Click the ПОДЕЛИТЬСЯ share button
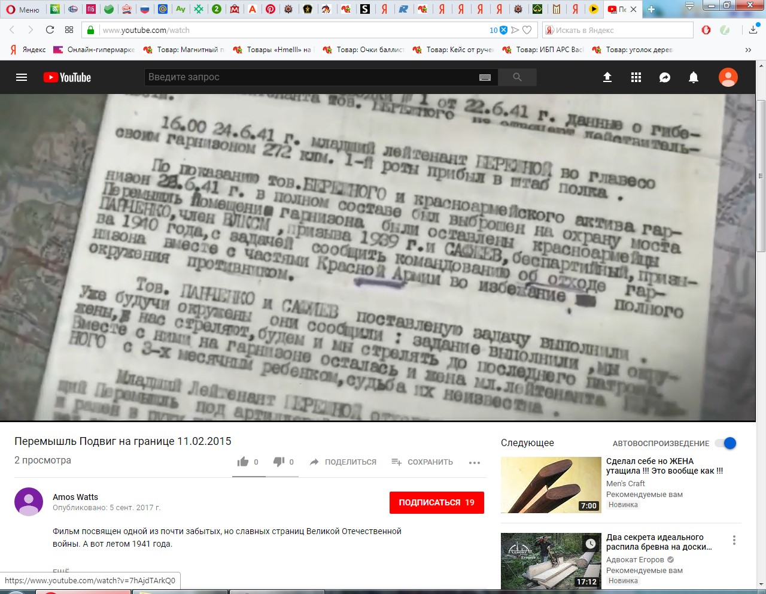This screenshot has height=594, width=766. 343,462
